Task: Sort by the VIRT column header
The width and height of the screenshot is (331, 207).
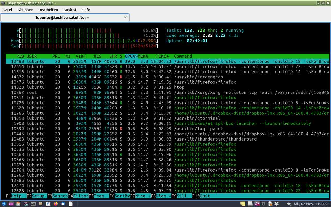Action: click(81, 56)
